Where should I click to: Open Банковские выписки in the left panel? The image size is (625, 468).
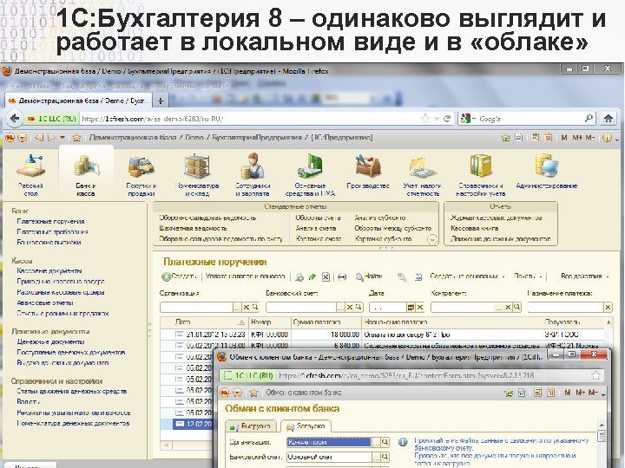click(x=49, y=242)
